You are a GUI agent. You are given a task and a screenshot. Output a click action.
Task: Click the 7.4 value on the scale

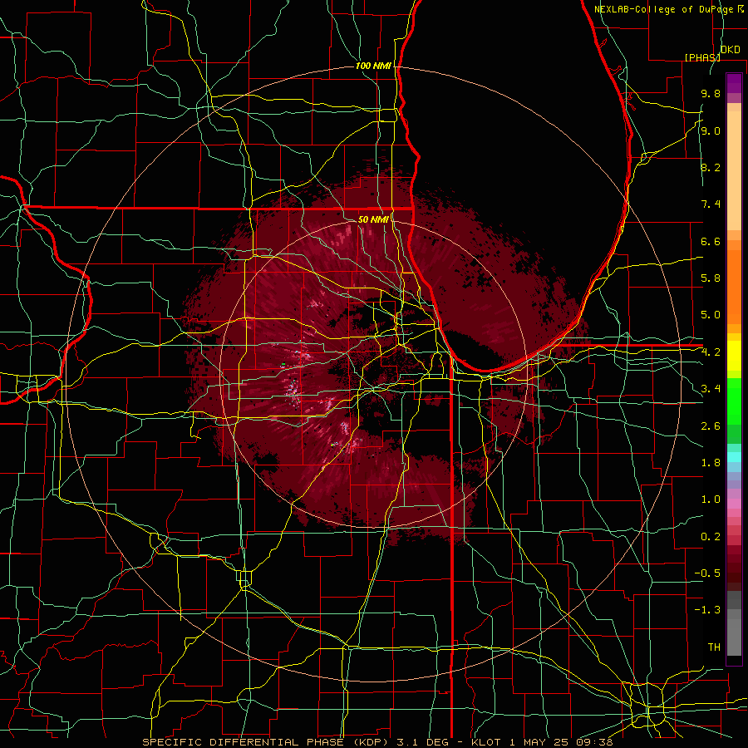[x=711, y=204]
